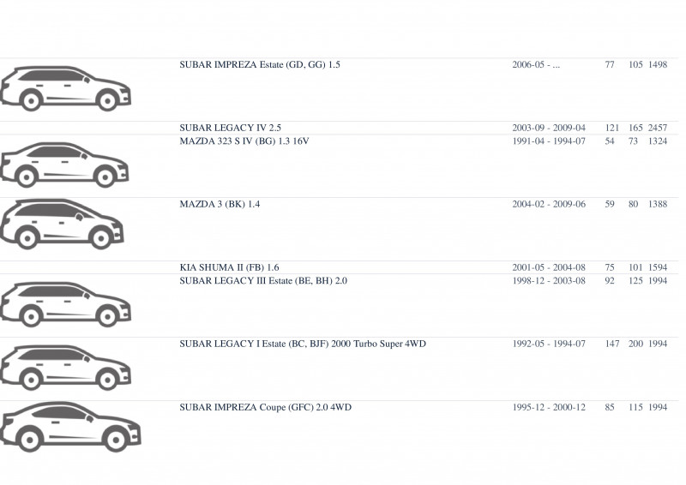Select SUBAR IMPREZA Coupe (GFC) 2.0 4WD

click(265, 407)
